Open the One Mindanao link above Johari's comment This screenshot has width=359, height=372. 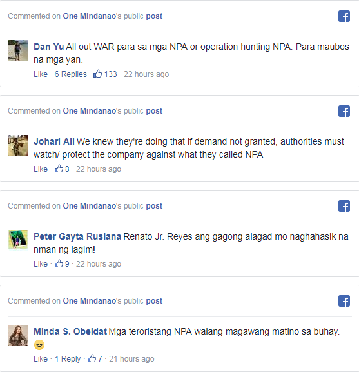(90, 111)
